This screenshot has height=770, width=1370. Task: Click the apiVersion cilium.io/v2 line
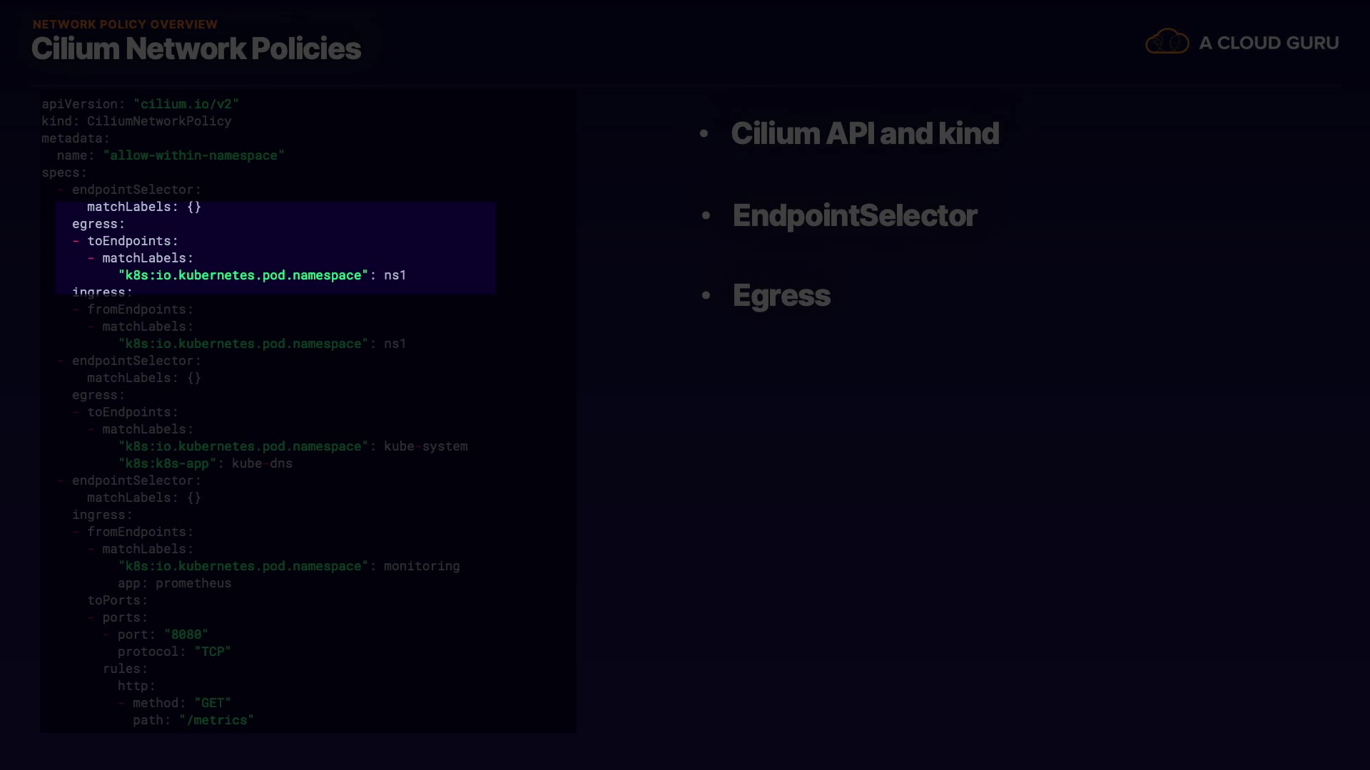tap(140, 104)
